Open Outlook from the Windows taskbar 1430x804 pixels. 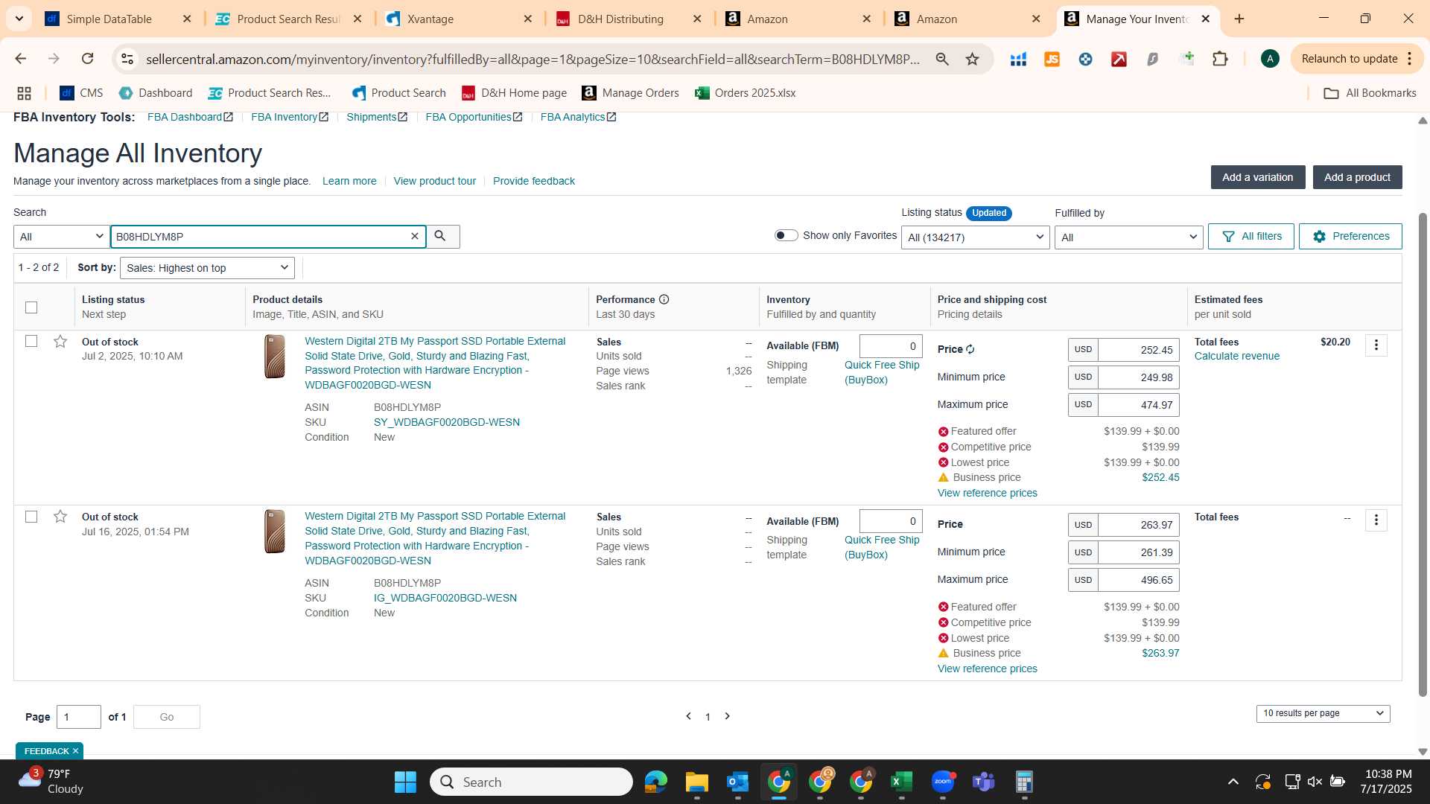[737, 782]
